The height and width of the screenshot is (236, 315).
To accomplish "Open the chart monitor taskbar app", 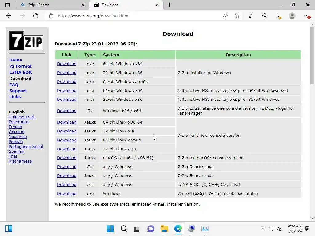I will coord(205,229).
